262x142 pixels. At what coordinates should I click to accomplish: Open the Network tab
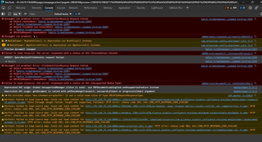tap(73, 8)
